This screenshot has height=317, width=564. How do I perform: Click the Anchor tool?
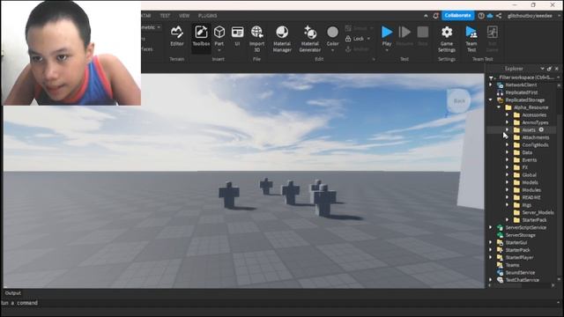[357, 49]
